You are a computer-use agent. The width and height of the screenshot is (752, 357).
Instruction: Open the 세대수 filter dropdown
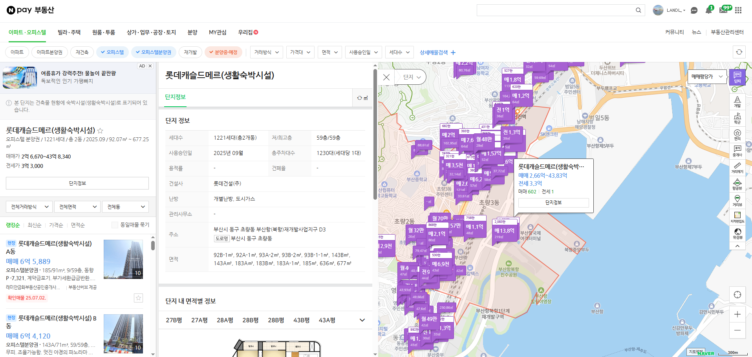399,52
